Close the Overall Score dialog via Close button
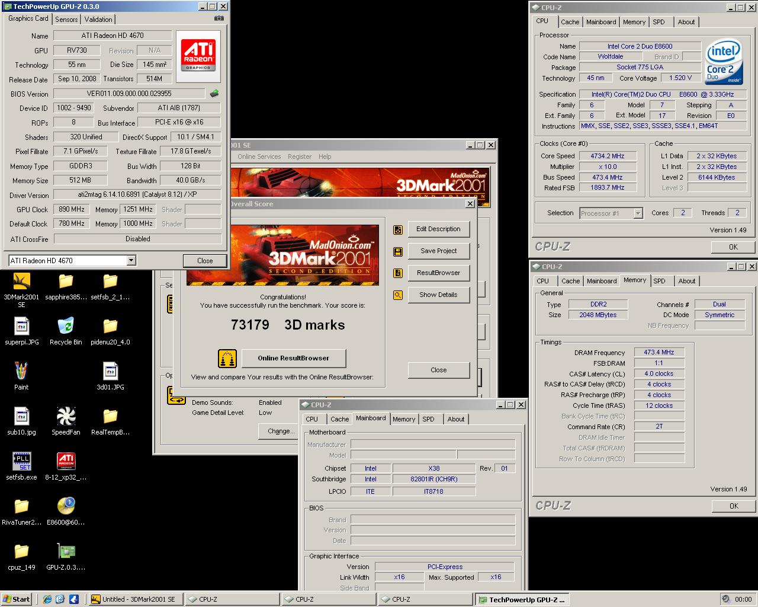This screenshot has height=607, width=758. (438, 370)
